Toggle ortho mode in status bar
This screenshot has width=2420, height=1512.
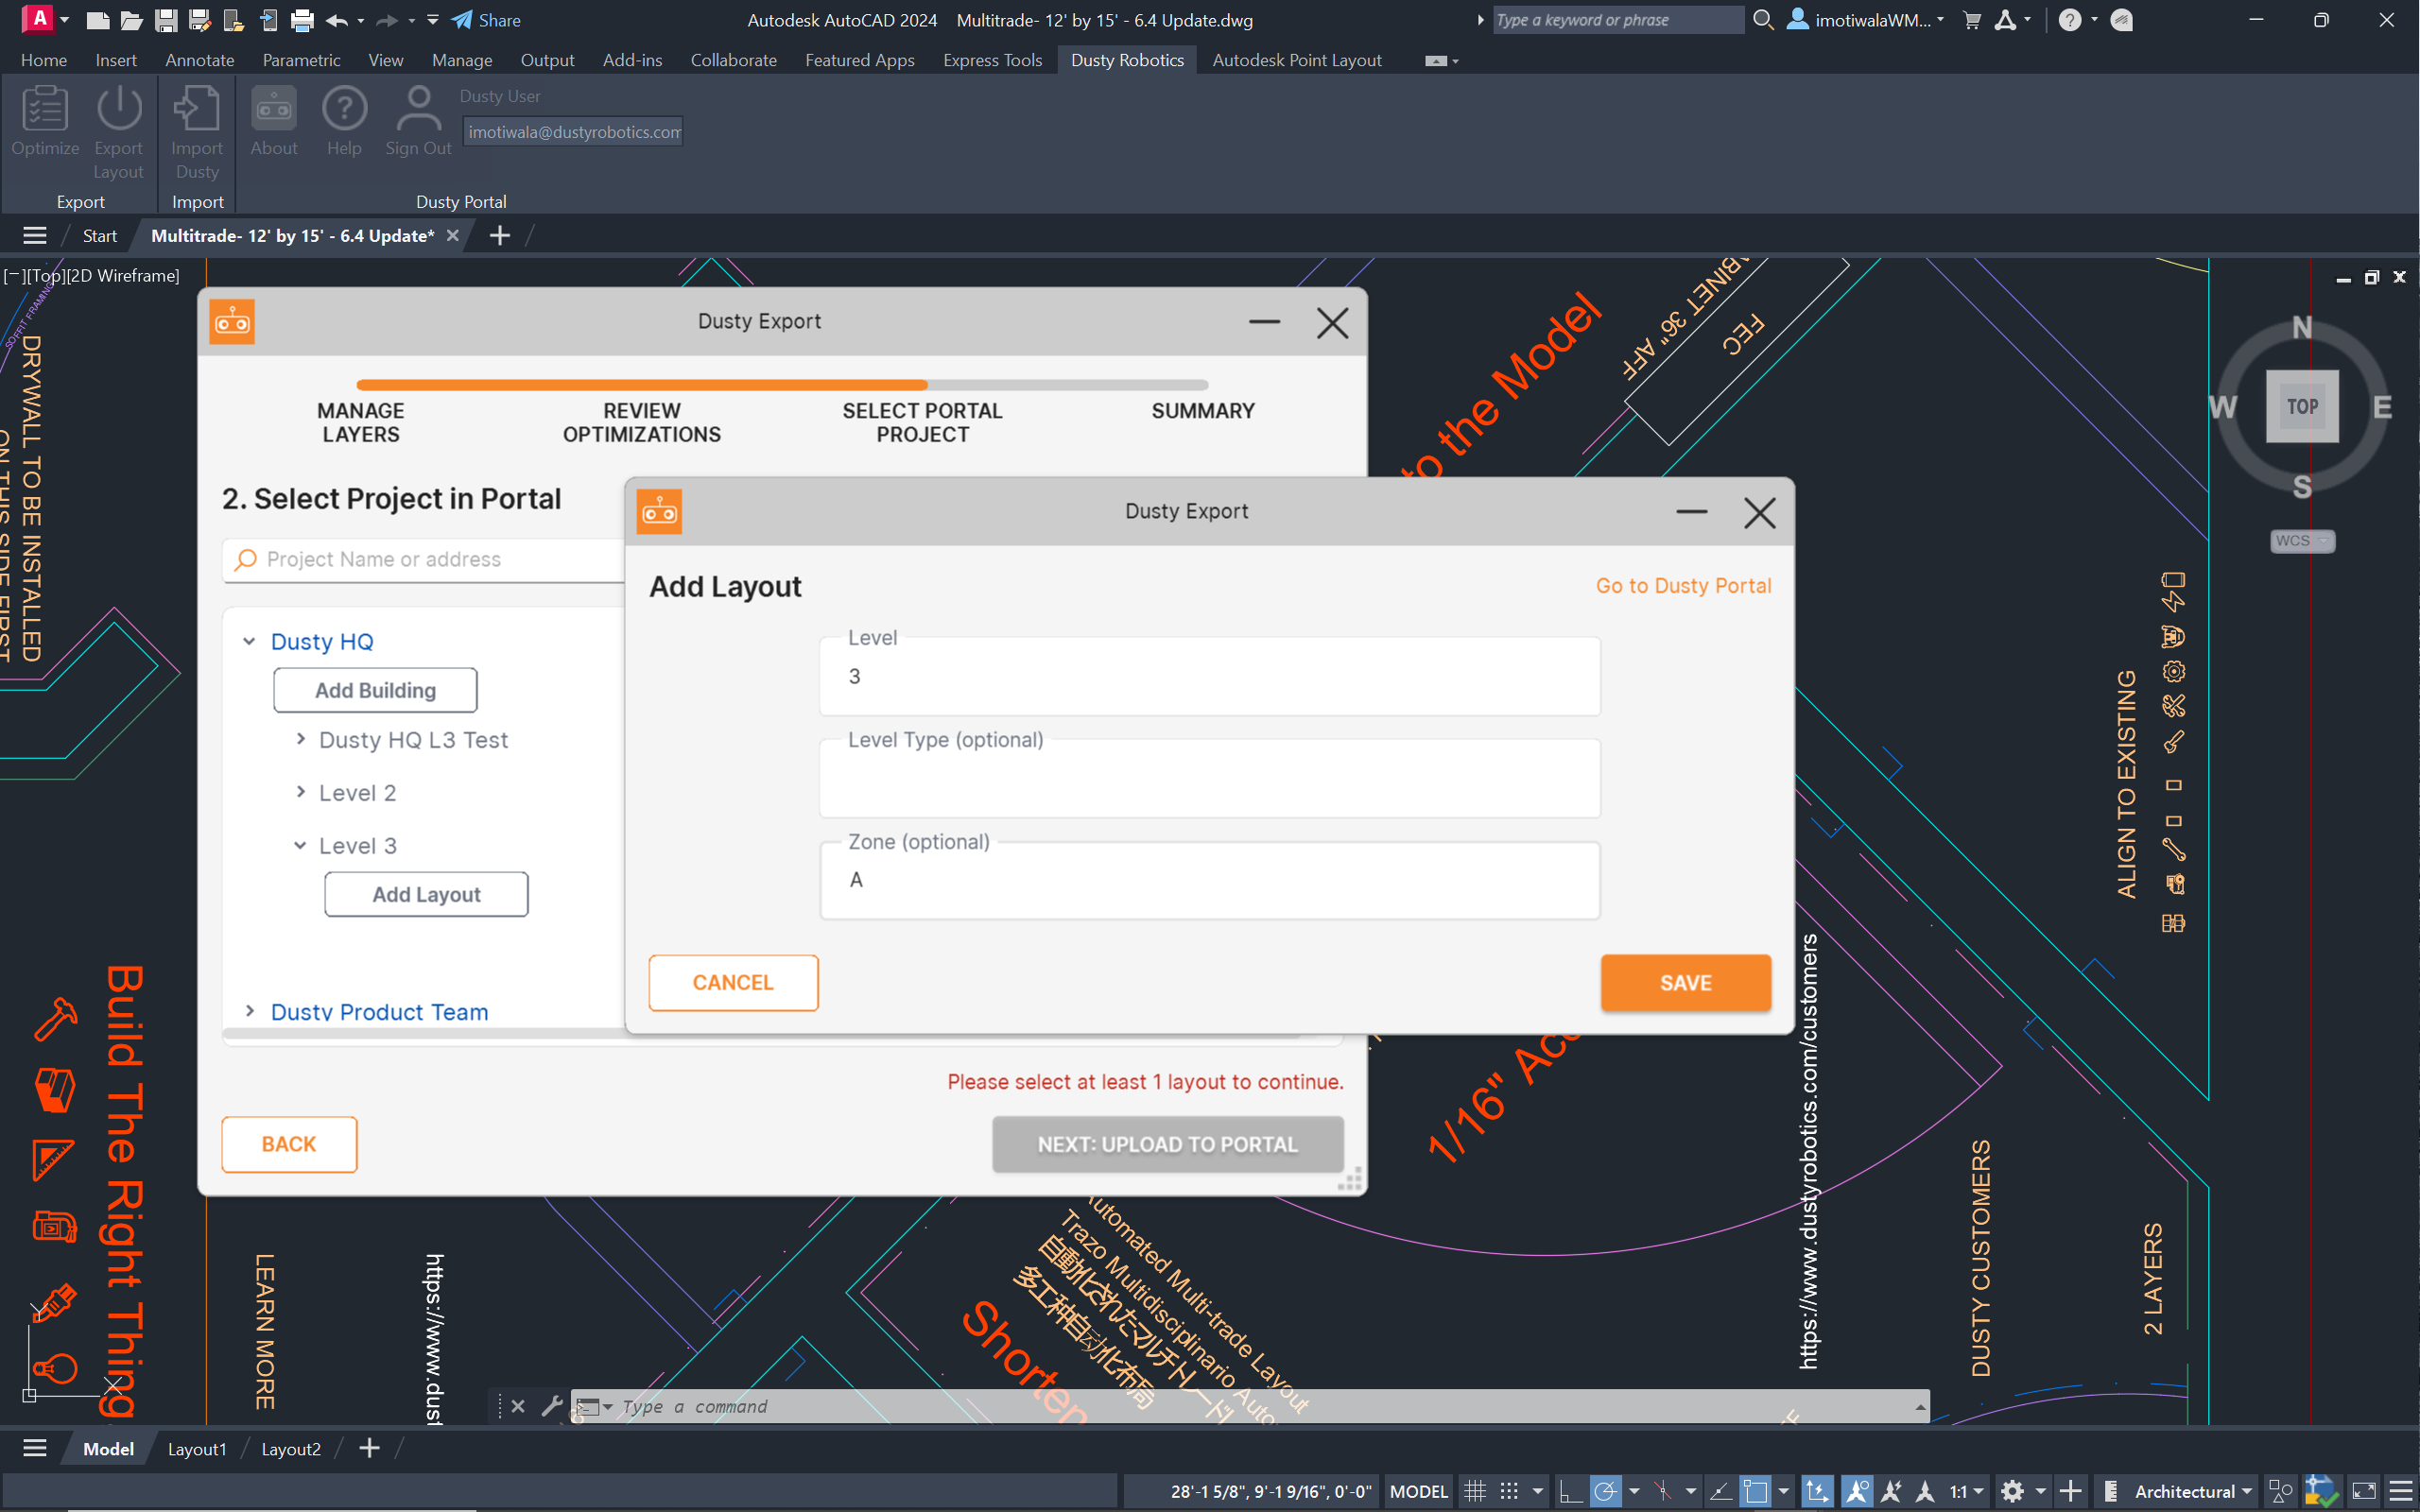[x=1570, y=1491]
